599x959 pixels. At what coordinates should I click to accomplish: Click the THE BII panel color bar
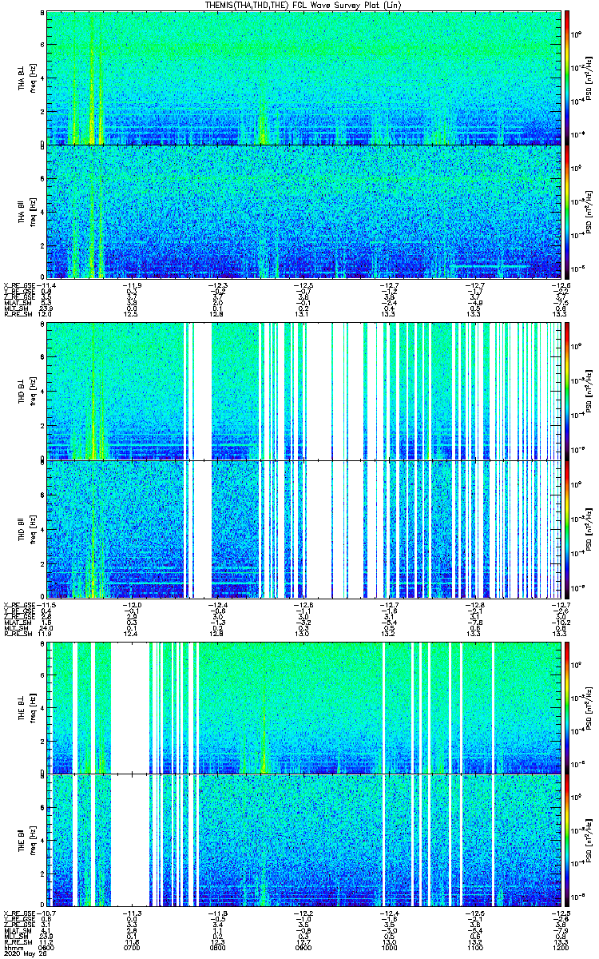567,842
